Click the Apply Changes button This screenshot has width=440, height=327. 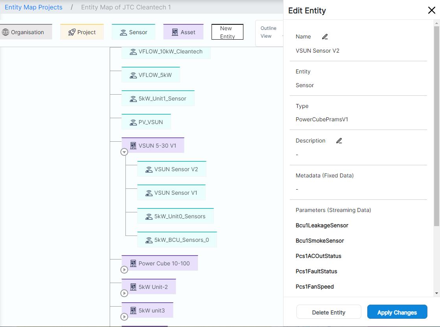[397, 312]
